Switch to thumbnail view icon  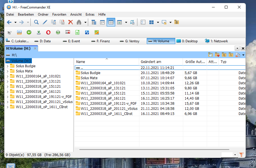[x=119, y=22]
